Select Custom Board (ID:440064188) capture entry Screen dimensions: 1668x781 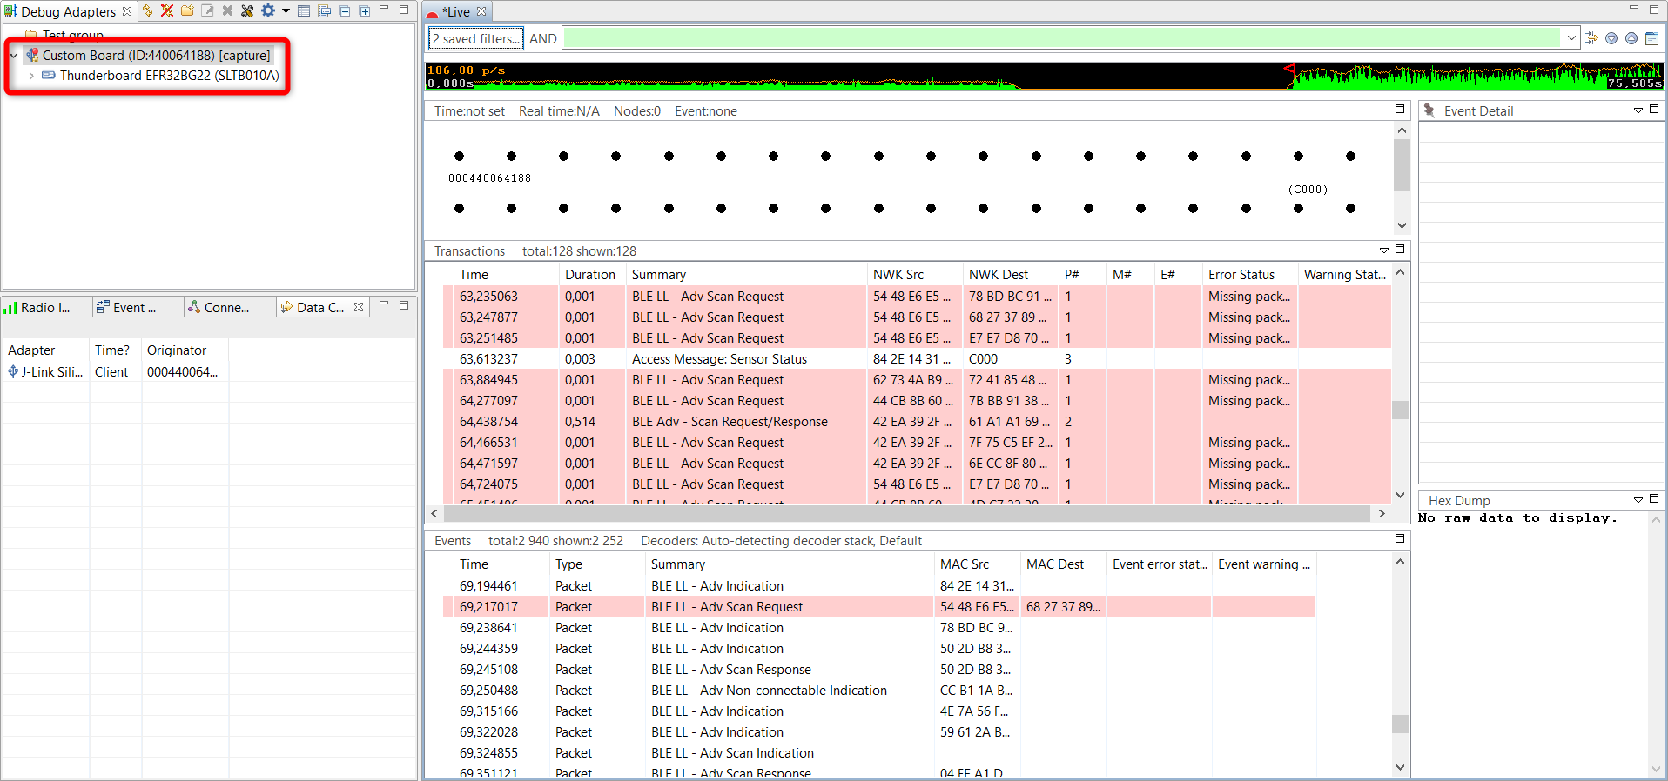click(x=157, y=56)
